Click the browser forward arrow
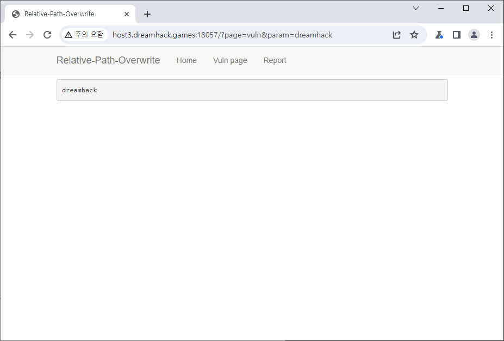 pyautogui.click(x=30, y=35)
